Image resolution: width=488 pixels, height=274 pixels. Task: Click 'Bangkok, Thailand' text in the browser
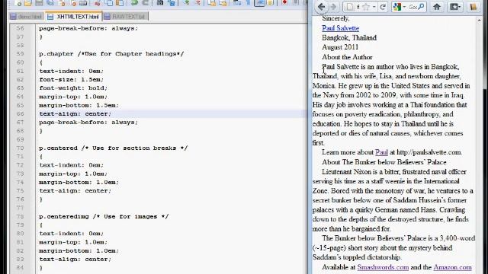349,38
